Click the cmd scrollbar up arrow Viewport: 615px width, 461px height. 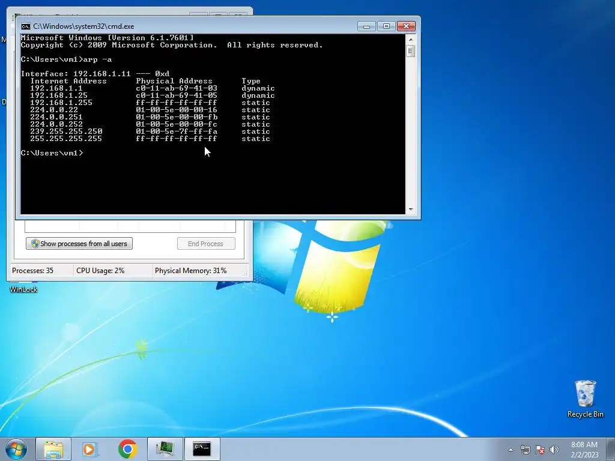(411, 39)
